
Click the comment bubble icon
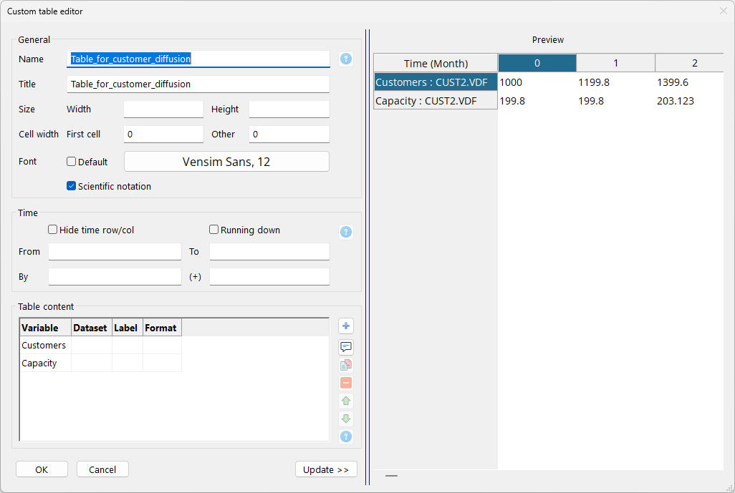pyautogui.click(x=346, y=347)
